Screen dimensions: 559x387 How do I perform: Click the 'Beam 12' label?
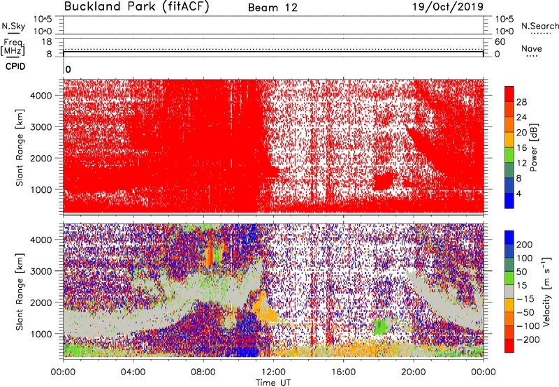273,8
